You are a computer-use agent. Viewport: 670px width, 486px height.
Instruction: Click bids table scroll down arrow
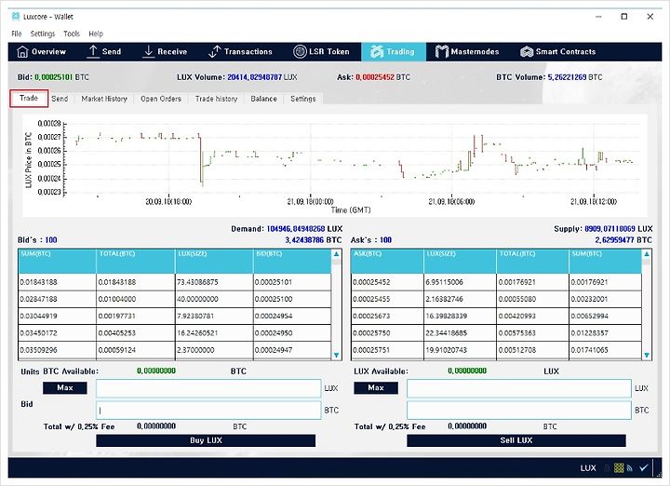click(x=337, y=356)
